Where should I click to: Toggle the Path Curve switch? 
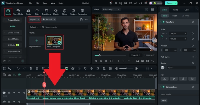[194, 57]
